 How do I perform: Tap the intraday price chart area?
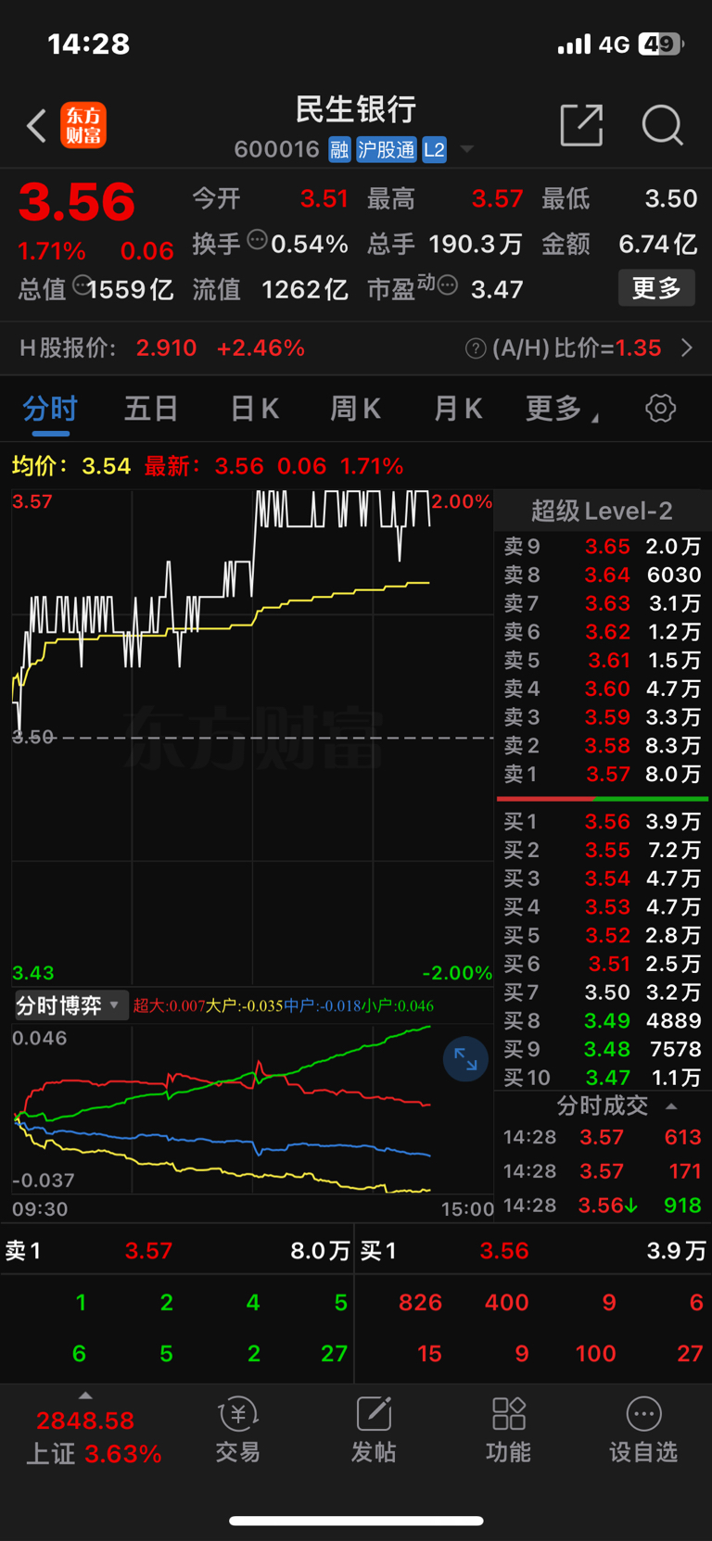coord(252,737)
